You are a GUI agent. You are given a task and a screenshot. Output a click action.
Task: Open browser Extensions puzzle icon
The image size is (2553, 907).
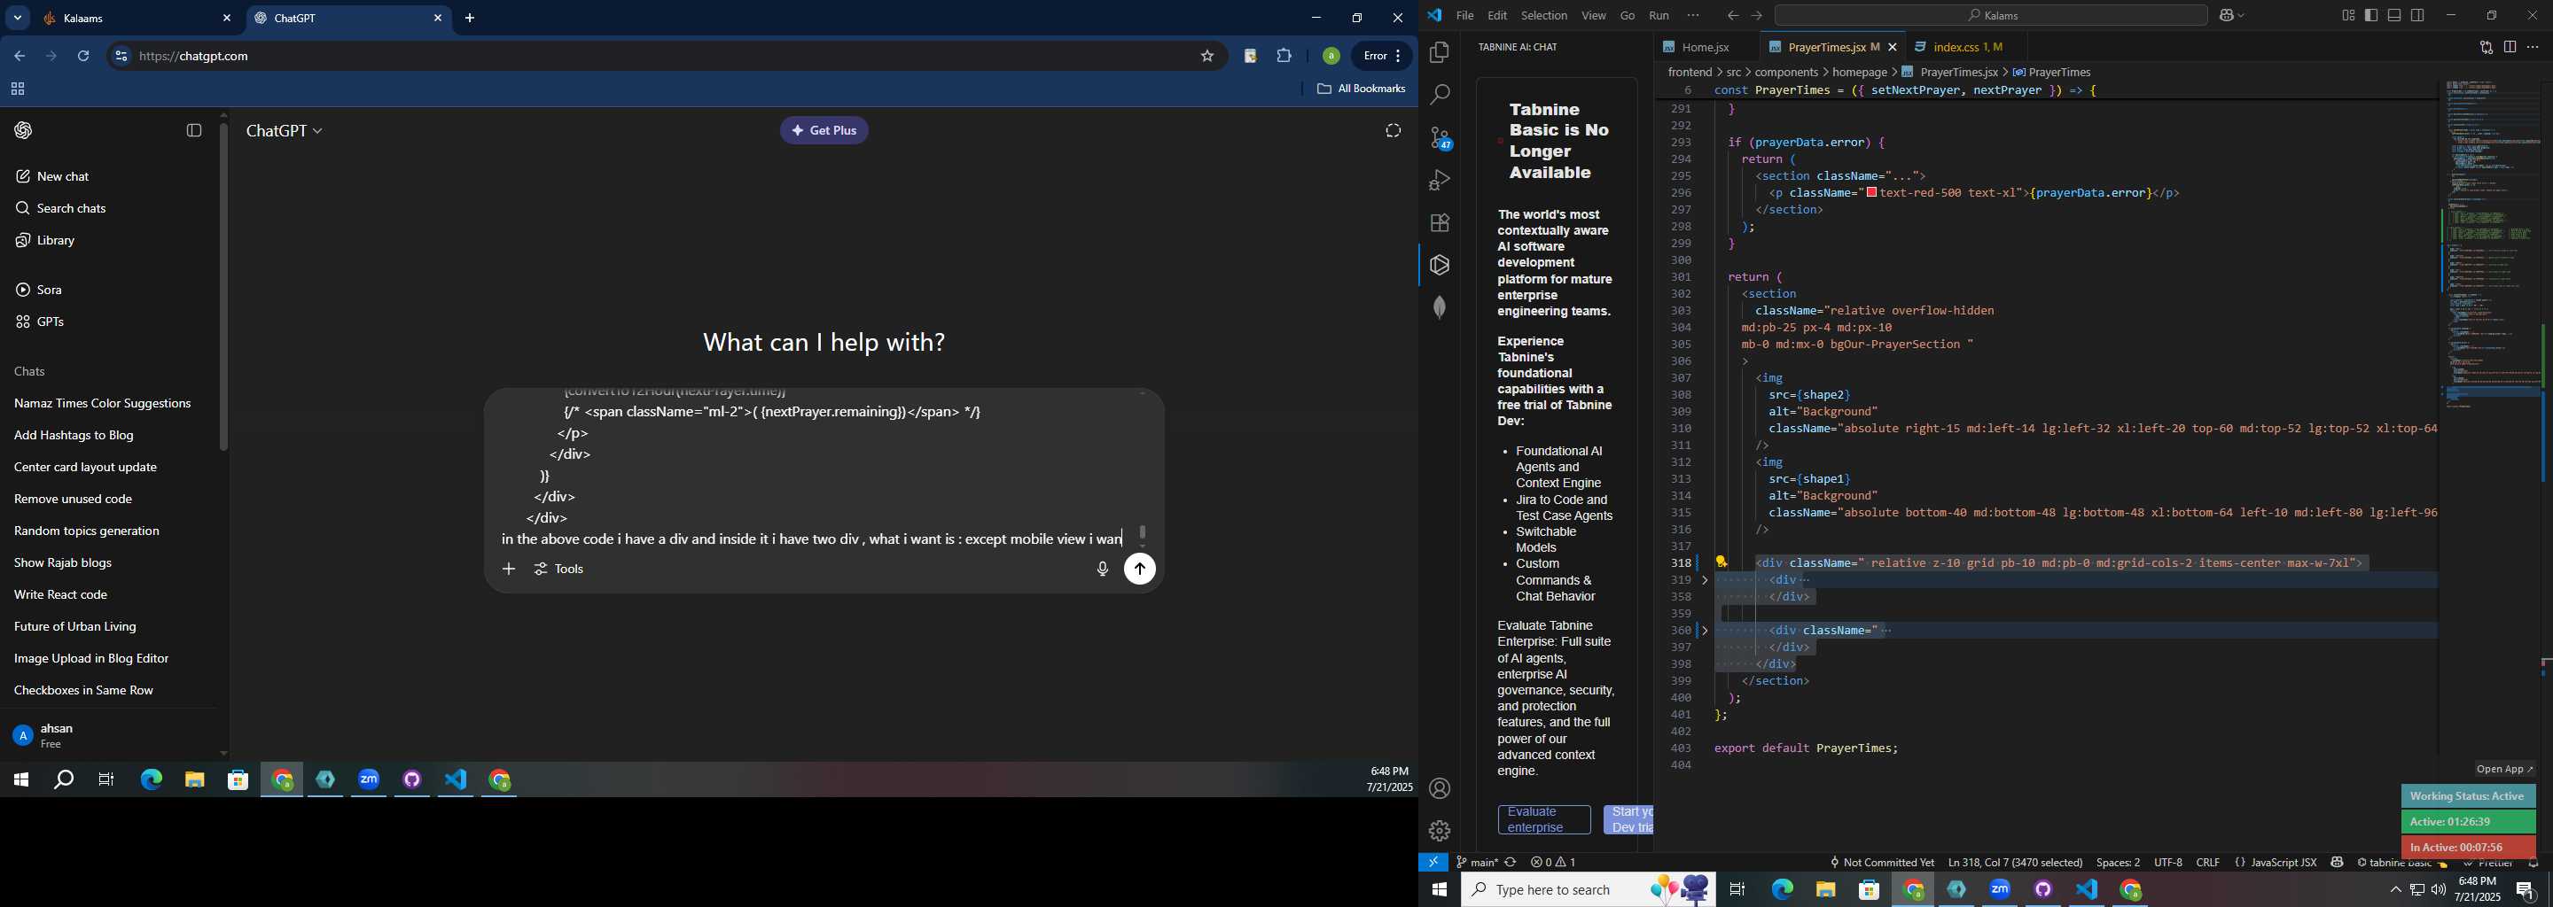click(x=1284, y=57)
